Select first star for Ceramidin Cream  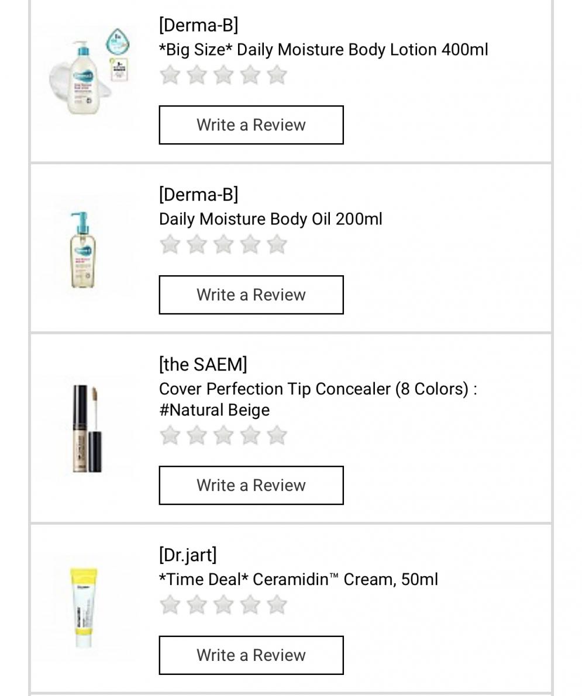170,605
